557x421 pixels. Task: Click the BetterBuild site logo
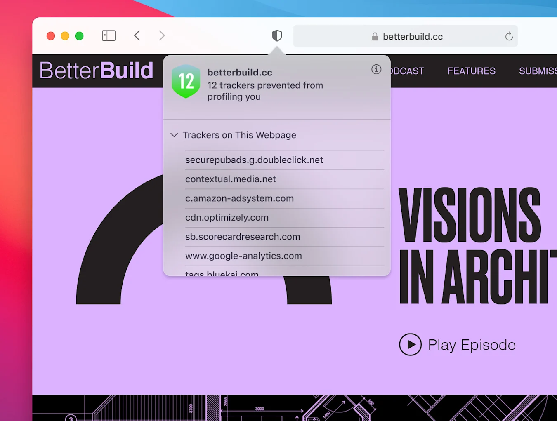pos(97,71)
